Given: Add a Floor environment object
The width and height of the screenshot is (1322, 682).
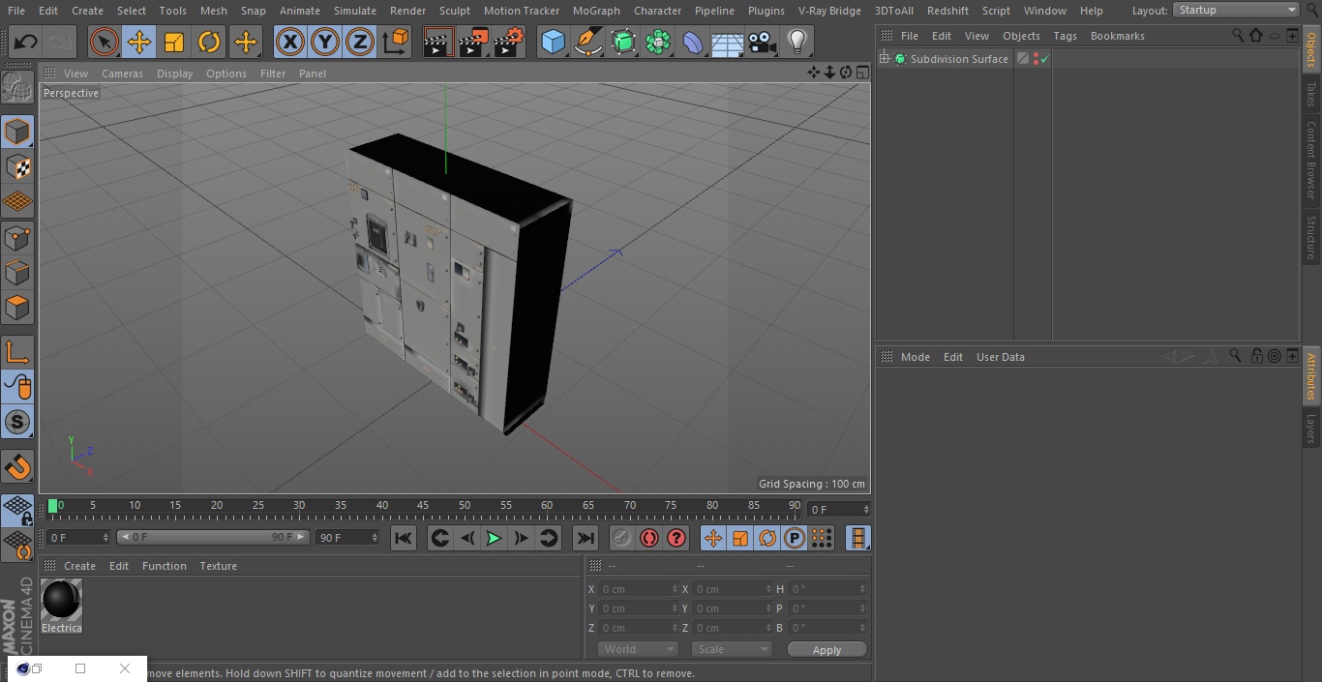Looking at the screenshot, I should click(x=728, y=42).
